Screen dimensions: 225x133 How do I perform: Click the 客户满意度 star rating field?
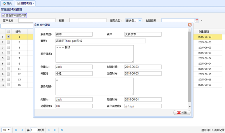pos(143,106)
